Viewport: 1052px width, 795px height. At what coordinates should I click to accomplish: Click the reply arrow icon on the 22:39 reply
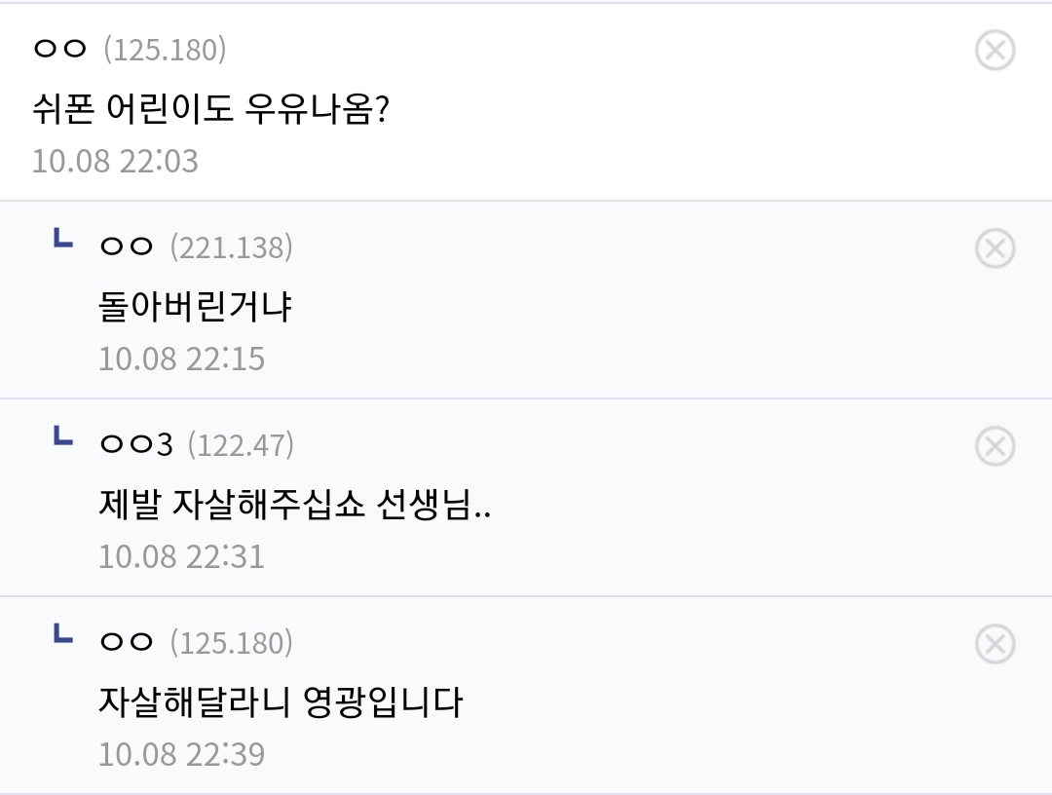pyautogui.click(x=62, y=634)
